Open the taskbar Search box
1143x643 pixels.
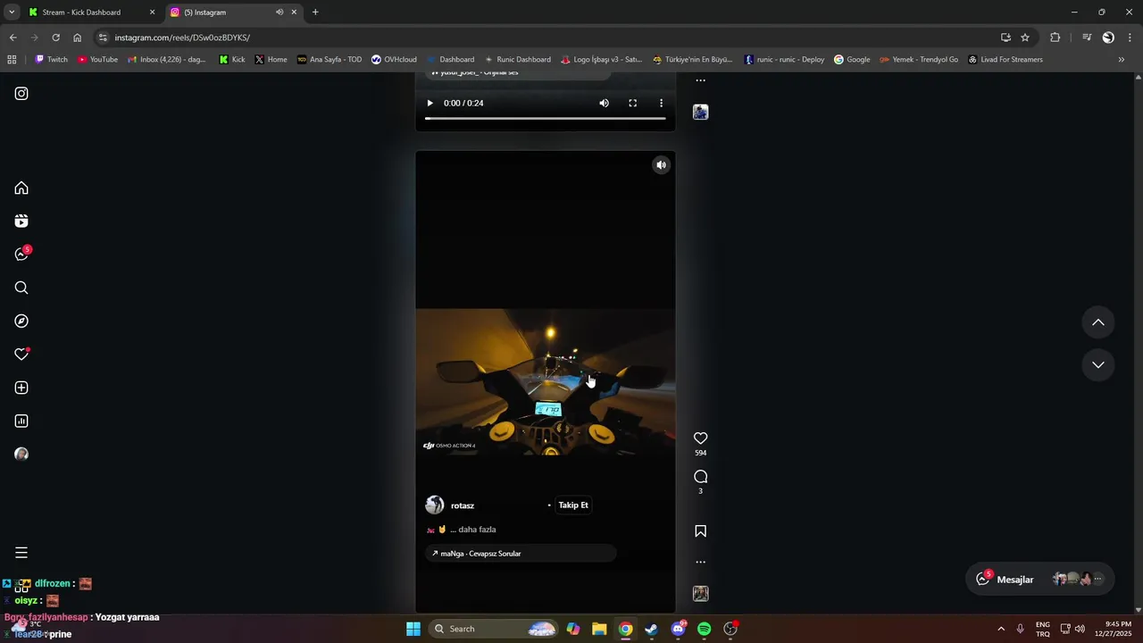493,629
